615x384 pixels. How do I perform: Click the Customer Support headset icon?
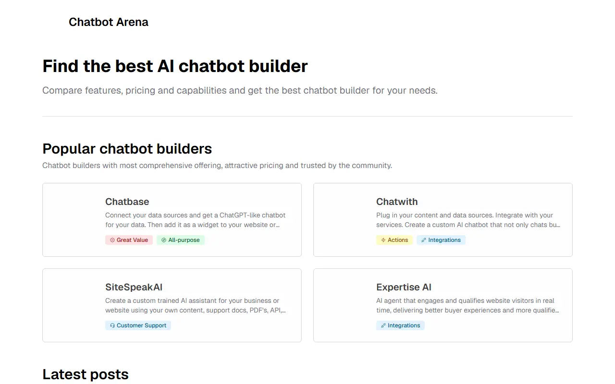(x=112, y=325)
